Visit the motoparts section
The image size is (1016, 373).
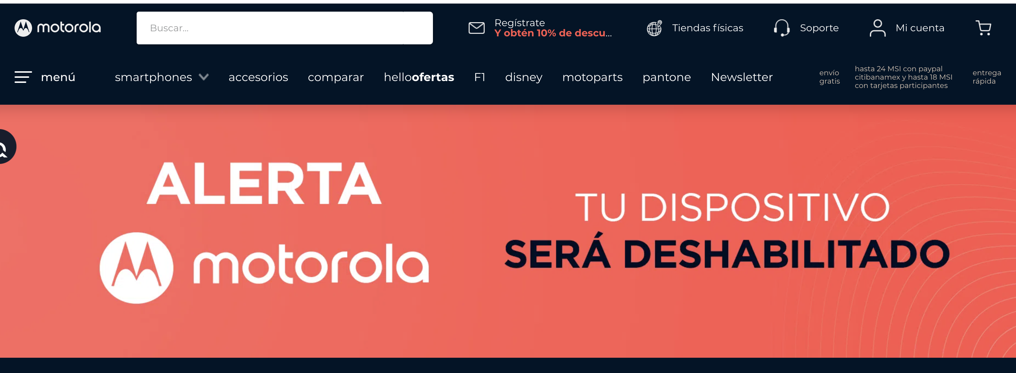593,77
